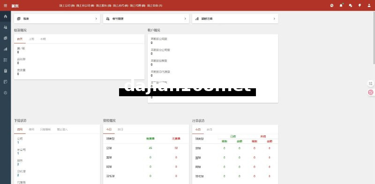Image resolution: width=375 pixels, height=184 pixels.
Task: Click 总代理 count 2 in 下线状态
Action: pos(18,175)
